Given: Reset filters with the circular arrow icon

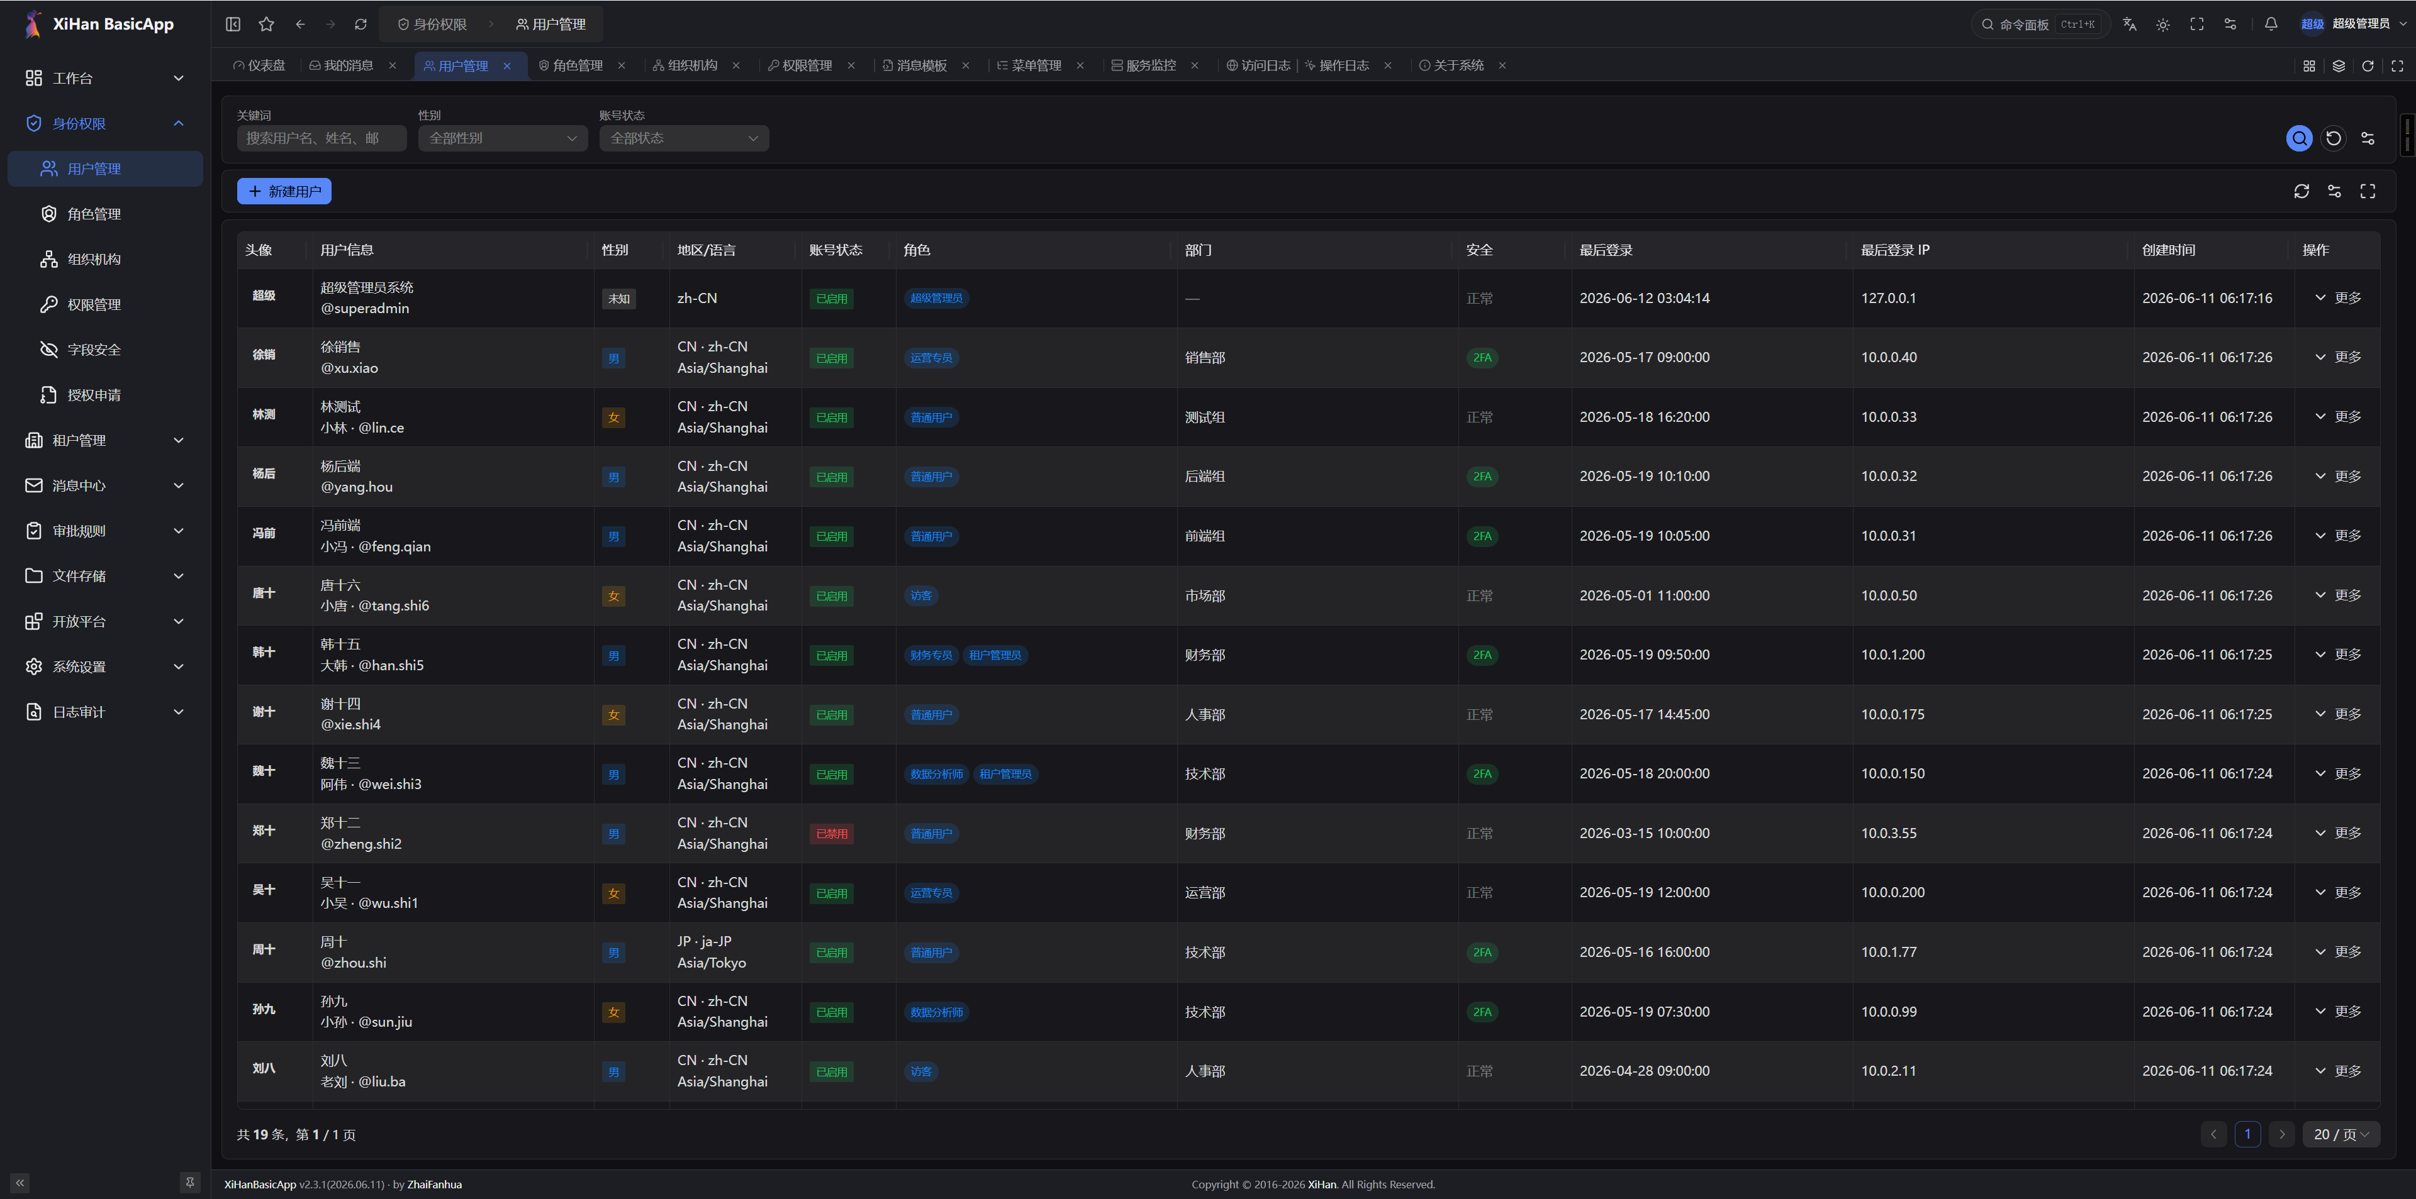Looking at the screenshot, I should click(x=2334, y=139).
